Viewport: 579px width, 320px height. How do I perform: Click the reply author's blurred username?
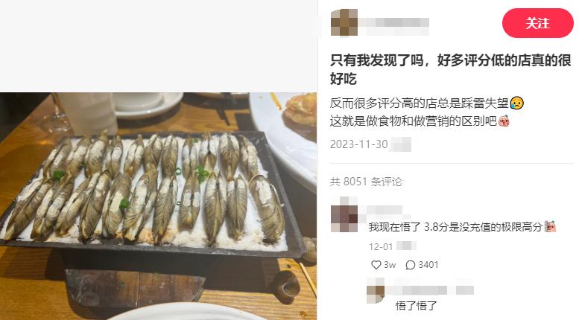(430, 289)
